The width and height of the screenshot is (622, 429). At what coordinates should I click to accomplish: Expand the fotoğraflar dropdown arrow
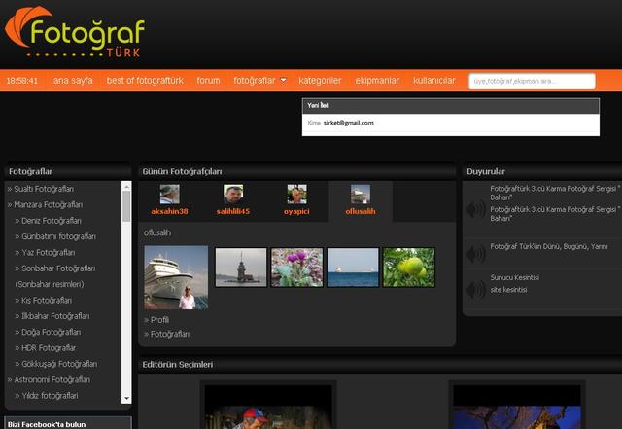coord(283,80)
